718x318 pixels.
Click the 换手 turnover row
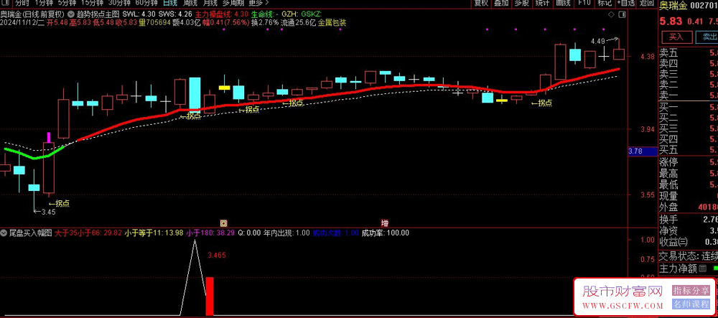tap(689, 220)
